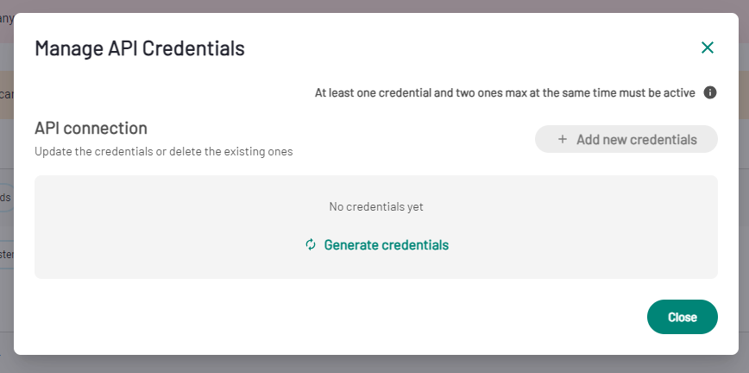Click the empty gray credentials panel
The width and height of the screenshot is (749, 373).
tap(376, 227)
